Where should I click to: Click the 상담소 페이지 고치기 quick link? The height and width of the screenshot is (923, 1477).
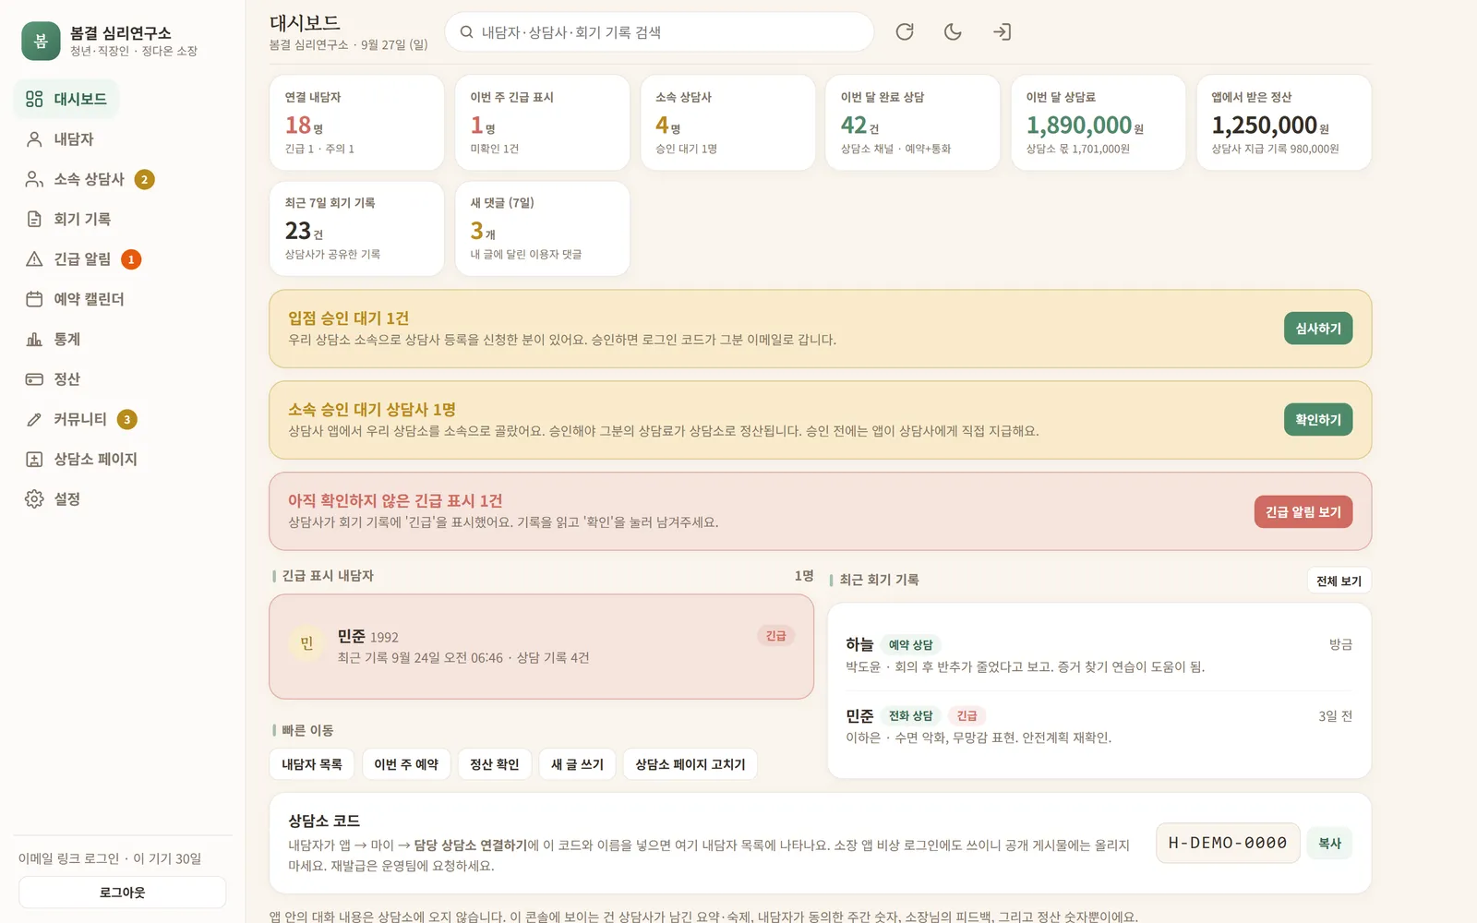(x=690, y=764)
